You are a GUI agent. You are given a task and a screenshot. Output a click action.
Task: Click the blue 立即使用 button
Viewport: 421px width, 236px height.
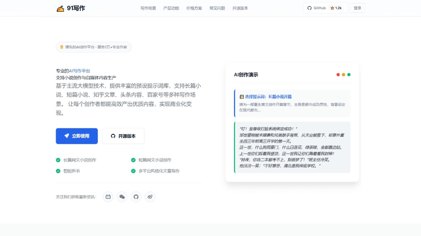[77, 136]
